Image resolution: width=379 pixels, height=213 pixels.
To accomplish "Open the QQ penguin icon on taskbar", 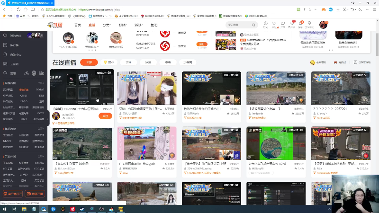I will pyautogui.click(x=111, y=209).
